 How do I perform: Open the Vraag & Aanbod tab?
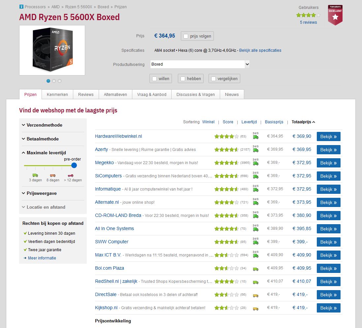[x=152, y=94]
